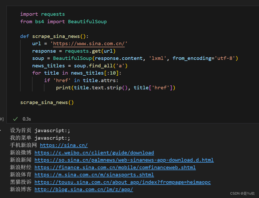Open the finance.sina.com.cn comfinanceweb link

click(115, 167)
